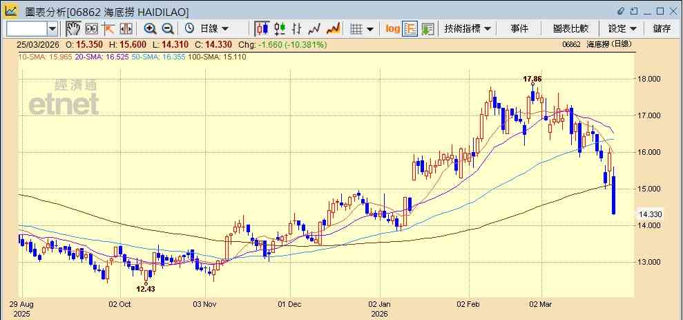Click the 14.330 current price tag
The width and height of the screenshot is (683, 320).
point(650,214)
